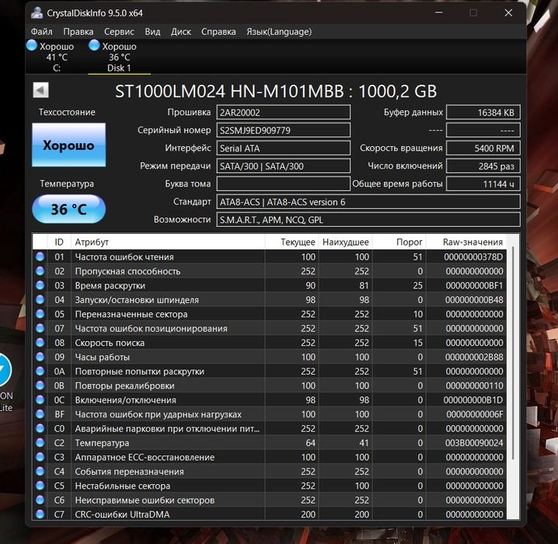Click status dot for attribute BF row

click(40, 413)
